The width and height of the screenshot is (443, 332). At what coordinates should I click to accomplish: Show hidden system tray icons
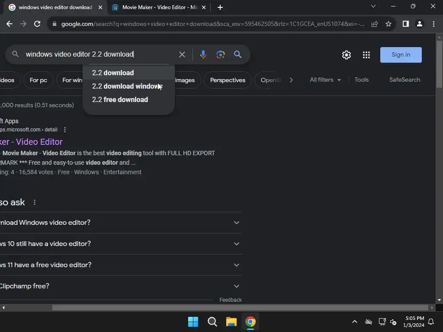click(355, 322)
